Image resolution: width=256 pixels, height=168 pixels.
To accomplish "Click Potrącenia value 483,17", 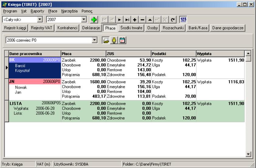I will 99,96.
